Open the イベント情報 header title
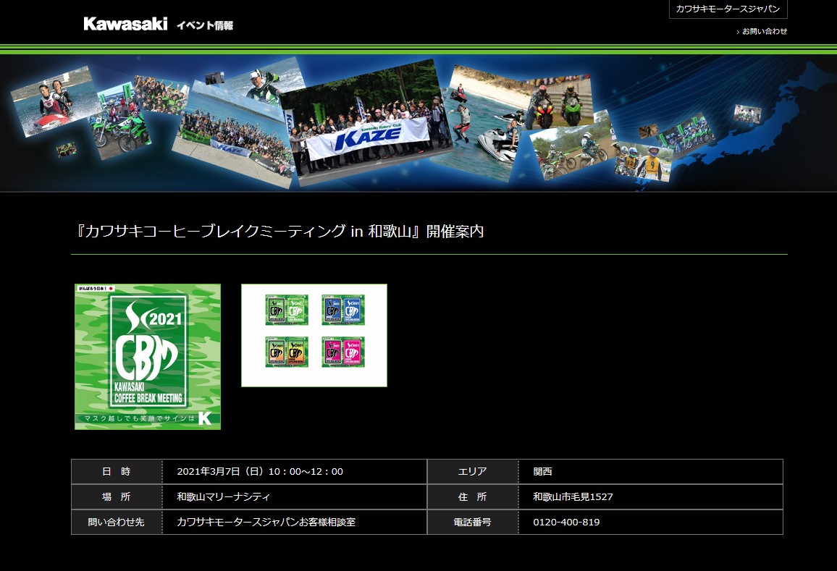Image resolution: width=837 pixels, height=571 pixels. 205,25
